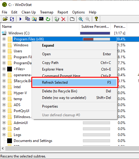139x159 pixels.
Task: Click the Explorer Here toolbar icon
Action: coord(34,19)
